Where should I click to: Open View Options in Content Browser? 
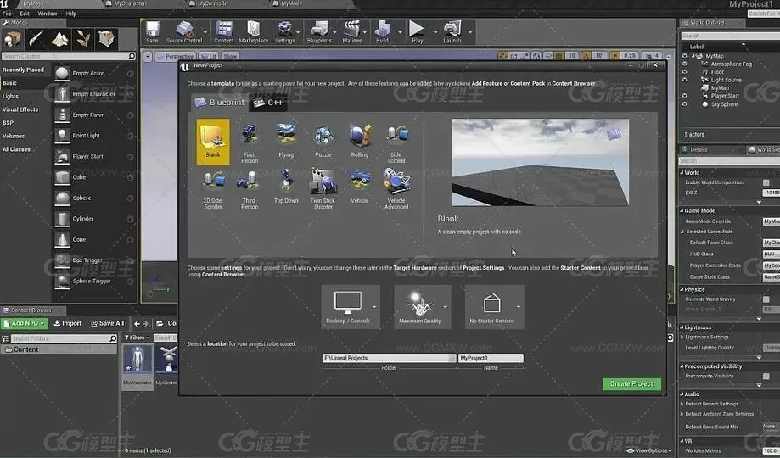(x=649, y=450)
